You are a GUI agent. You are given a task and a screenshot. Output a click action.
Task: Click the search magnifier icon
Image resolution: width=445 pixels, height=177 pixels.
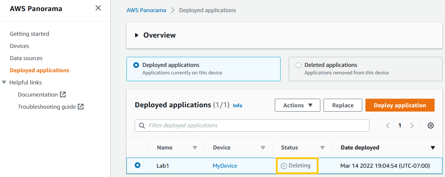(142, 126)
